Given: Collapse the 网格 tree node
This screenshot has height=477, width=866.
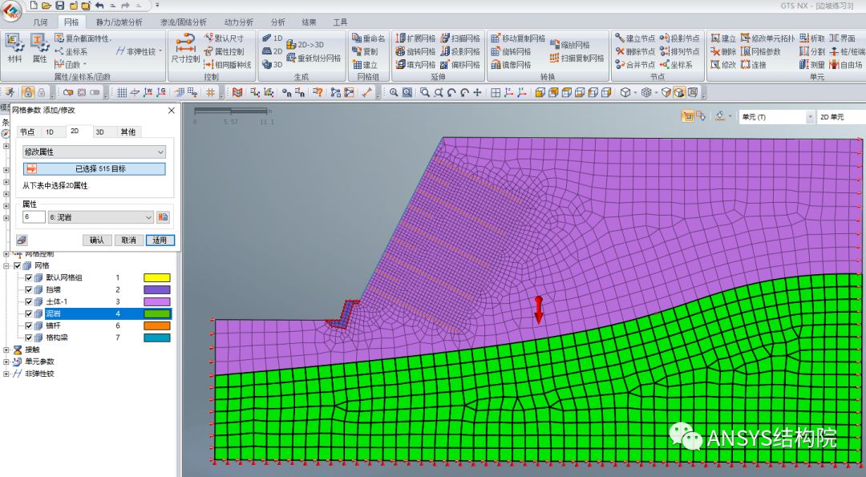Looking at the screenshot, I should (x=6, y=265).
